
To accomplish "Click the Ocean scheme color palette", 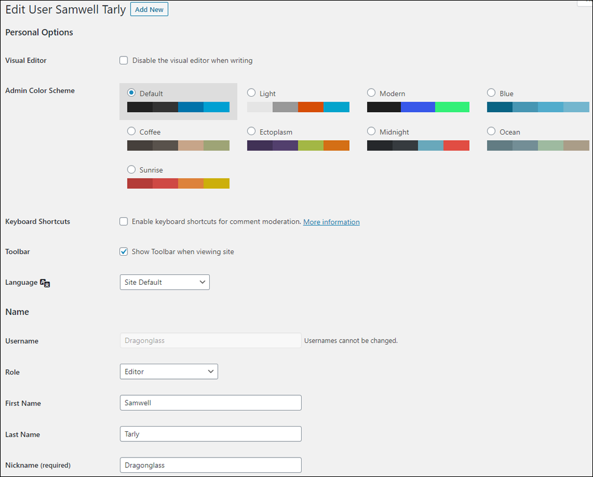I will tap(538, 145).
